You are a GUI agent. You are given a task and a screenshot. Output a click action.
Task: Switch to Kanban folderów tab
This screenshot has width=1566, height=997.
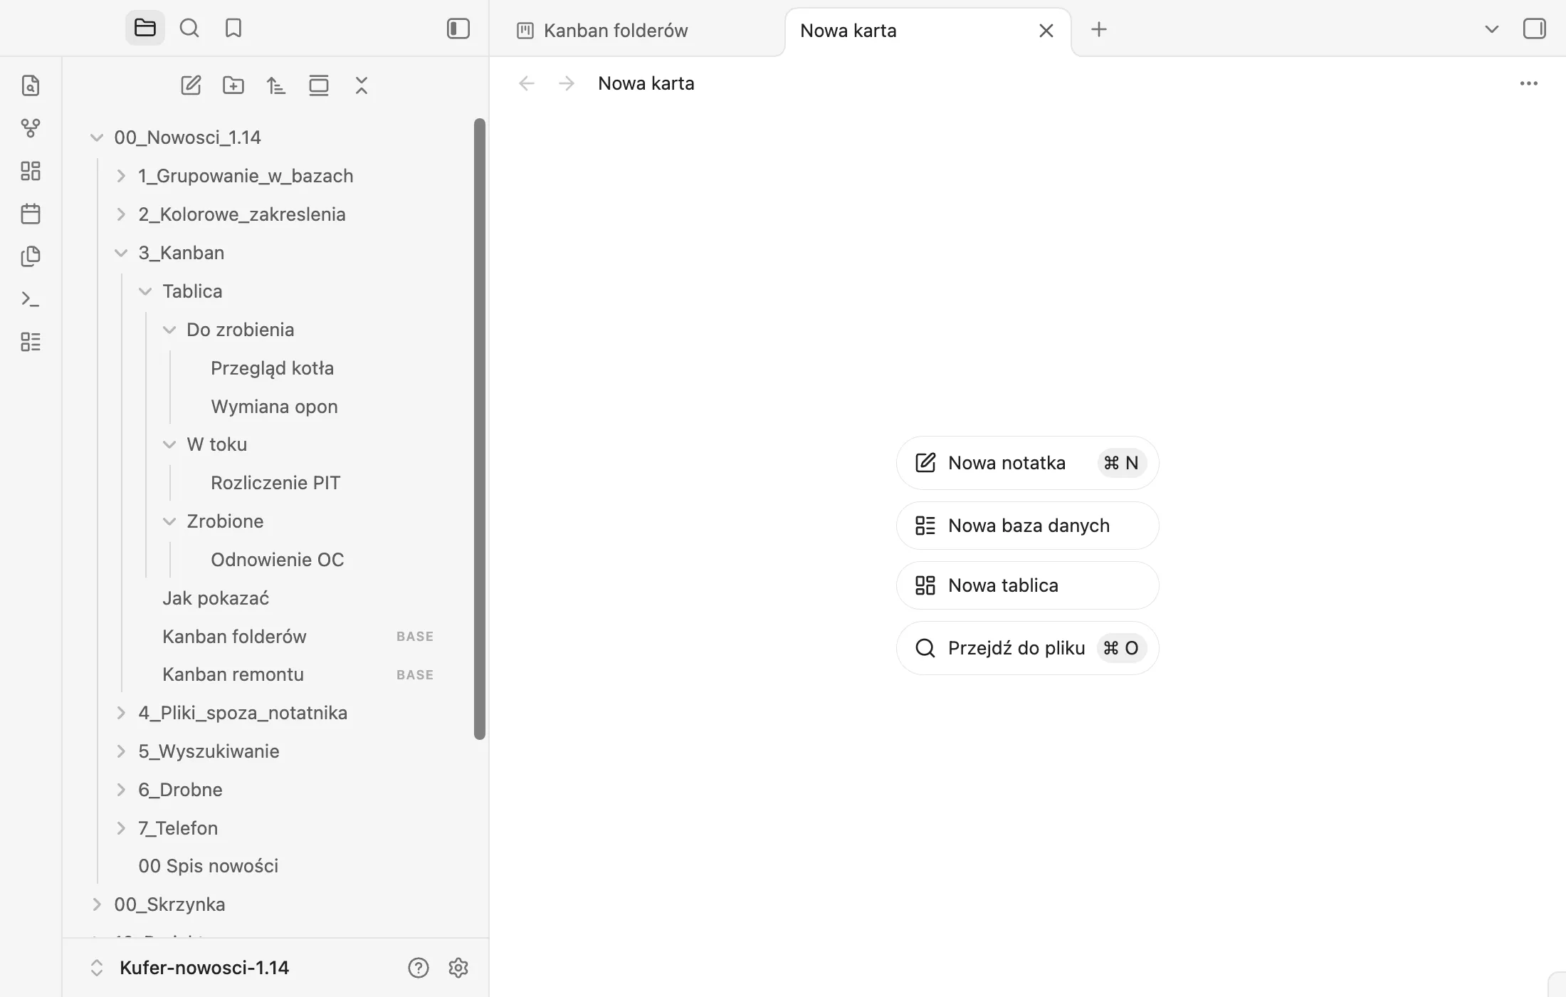pos(616,31)
